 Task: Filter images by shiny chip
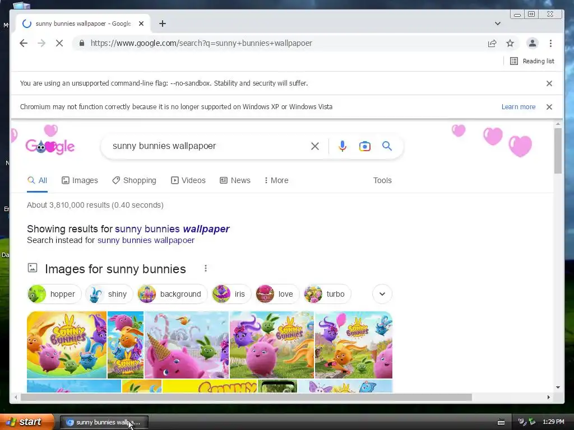[109, 294]
